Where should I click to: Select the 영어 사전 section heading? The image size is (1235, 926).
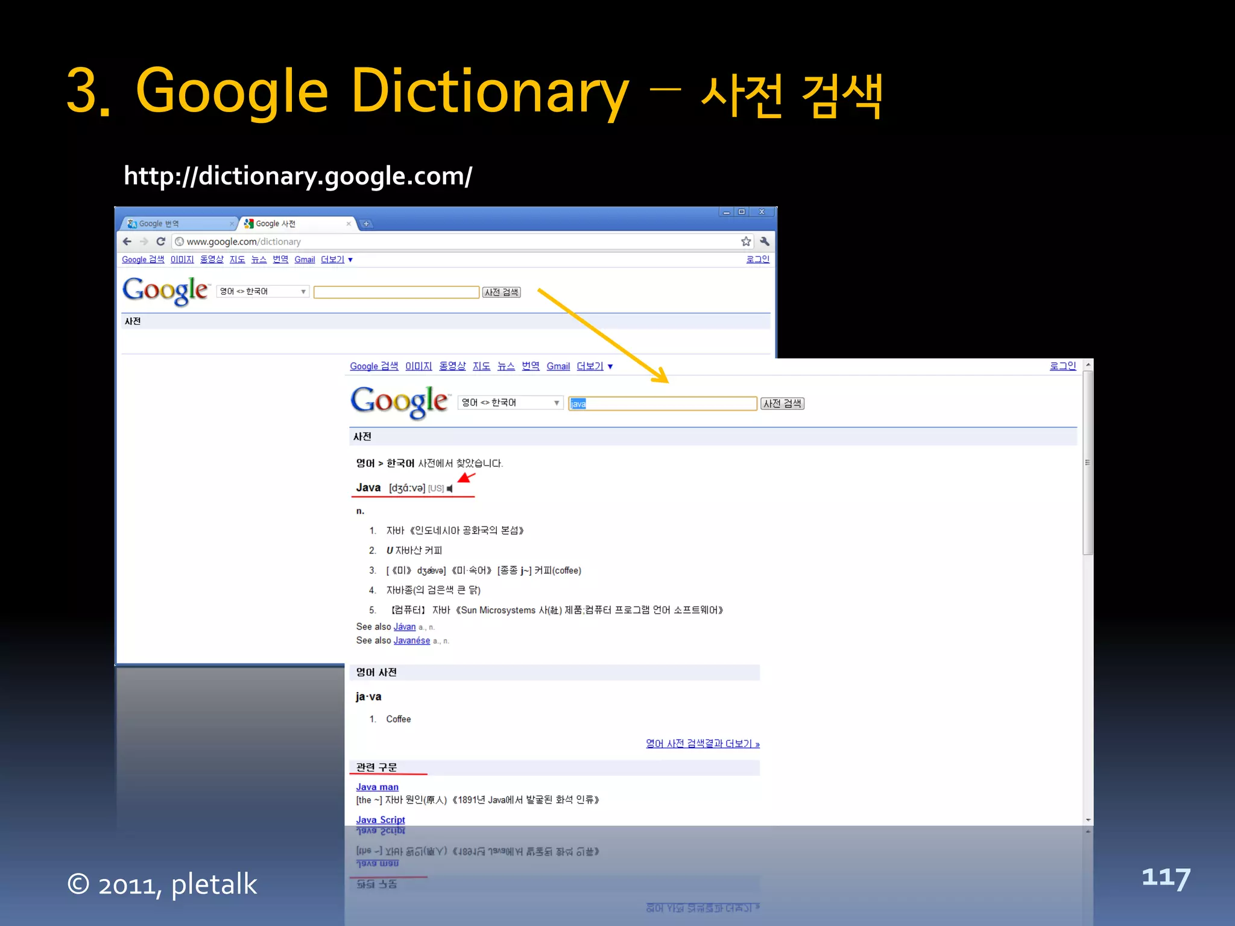[x=376, y=672]
